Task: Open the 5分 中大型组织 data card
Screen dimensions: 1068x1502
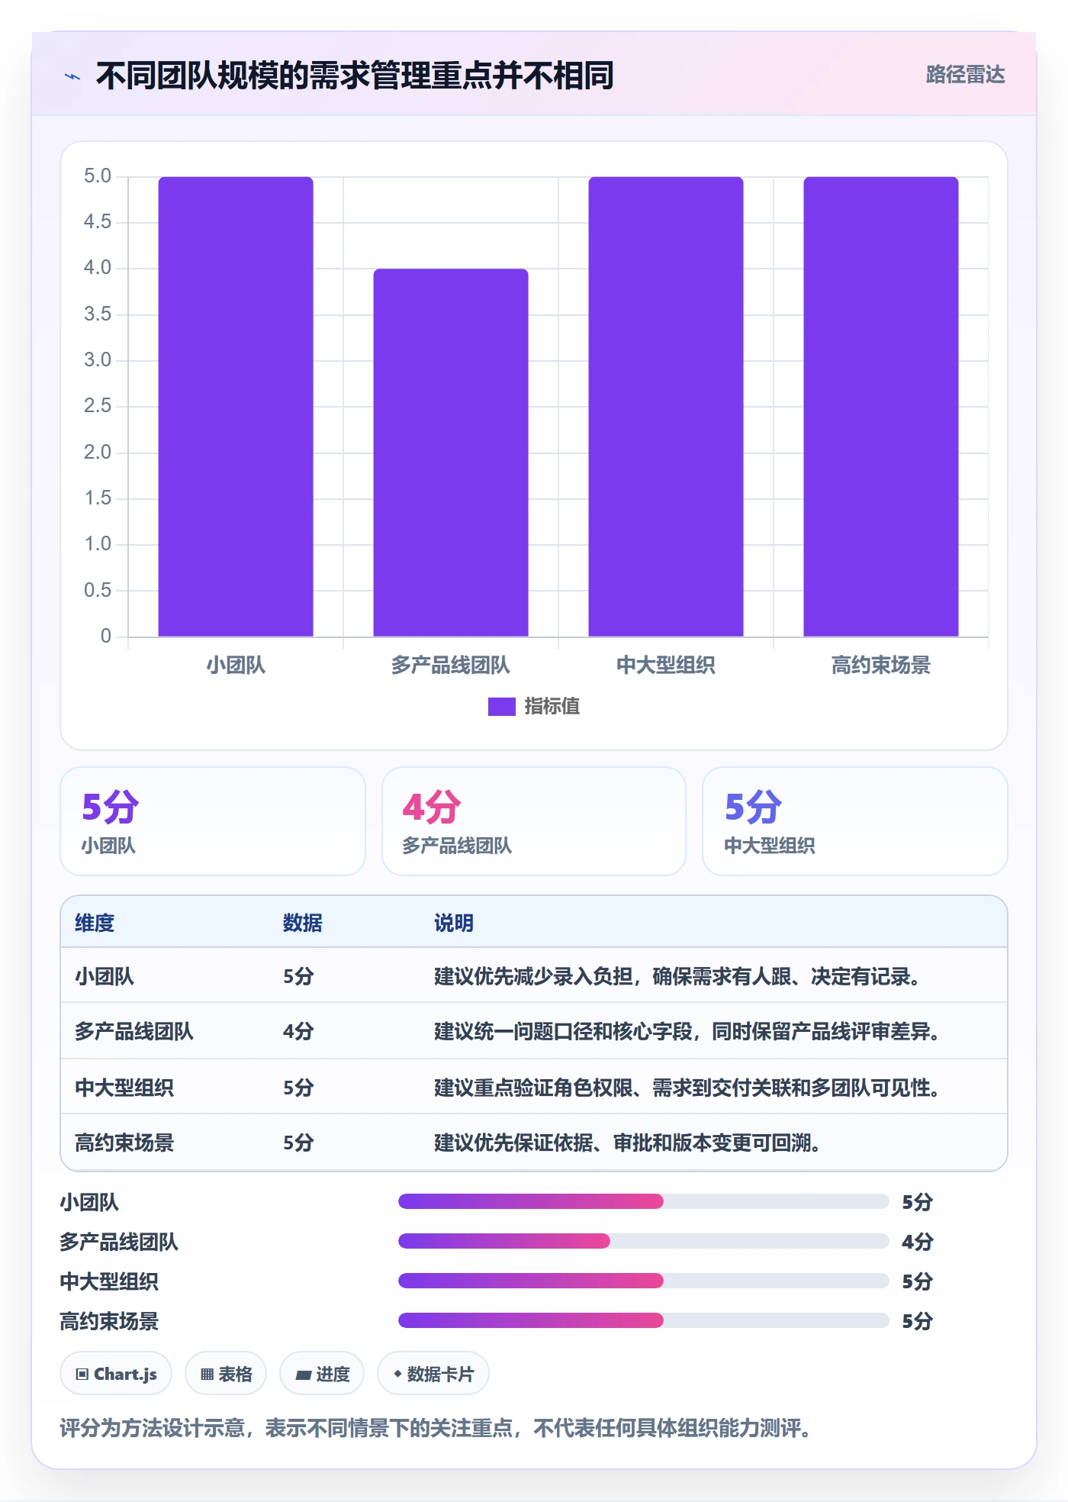Action: tap(855, 821)
